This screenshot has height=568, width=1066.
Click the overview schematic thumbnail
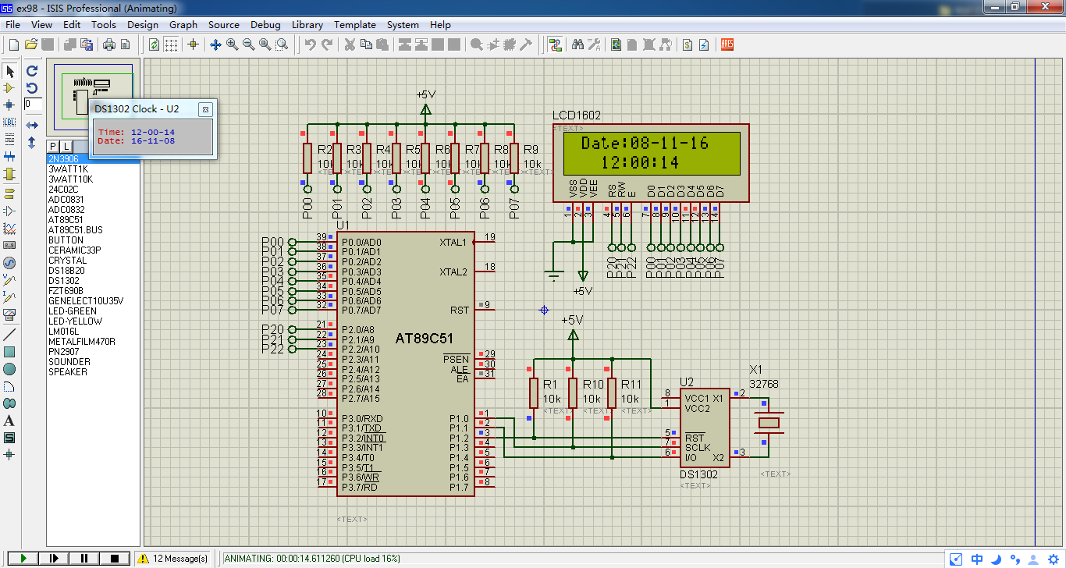tap(94, 97)
